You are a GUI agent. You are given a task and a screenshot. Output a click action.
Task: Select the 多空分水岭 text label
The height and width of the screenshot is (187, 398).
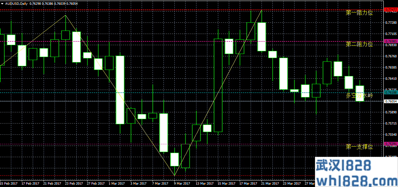tap(359, 96)
